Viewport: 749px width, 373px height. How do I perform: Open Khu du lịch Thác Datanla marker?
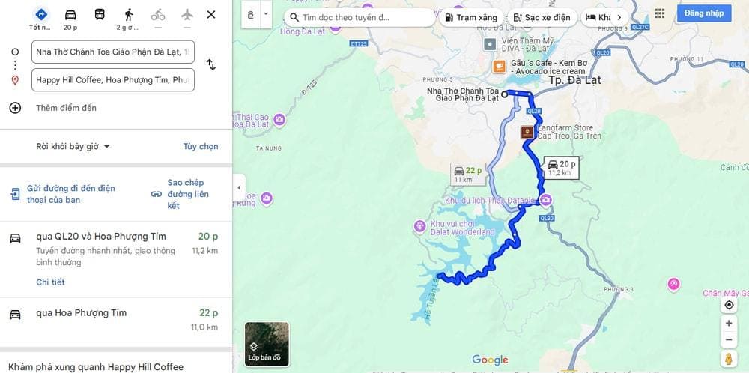click(546, 200)
